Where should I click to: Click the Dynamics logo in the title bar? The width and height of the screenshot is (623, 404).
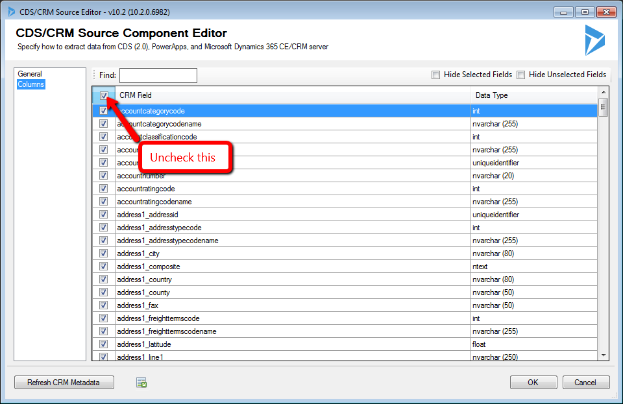click(11, 12)
